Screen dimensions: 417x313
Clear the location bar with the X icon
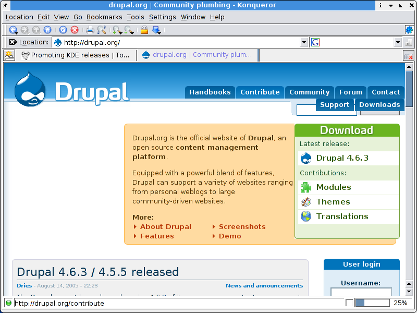[13, 42]
